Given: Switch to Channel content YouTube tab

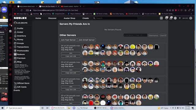Looking at the screenshot, I should tap(71, 6).
